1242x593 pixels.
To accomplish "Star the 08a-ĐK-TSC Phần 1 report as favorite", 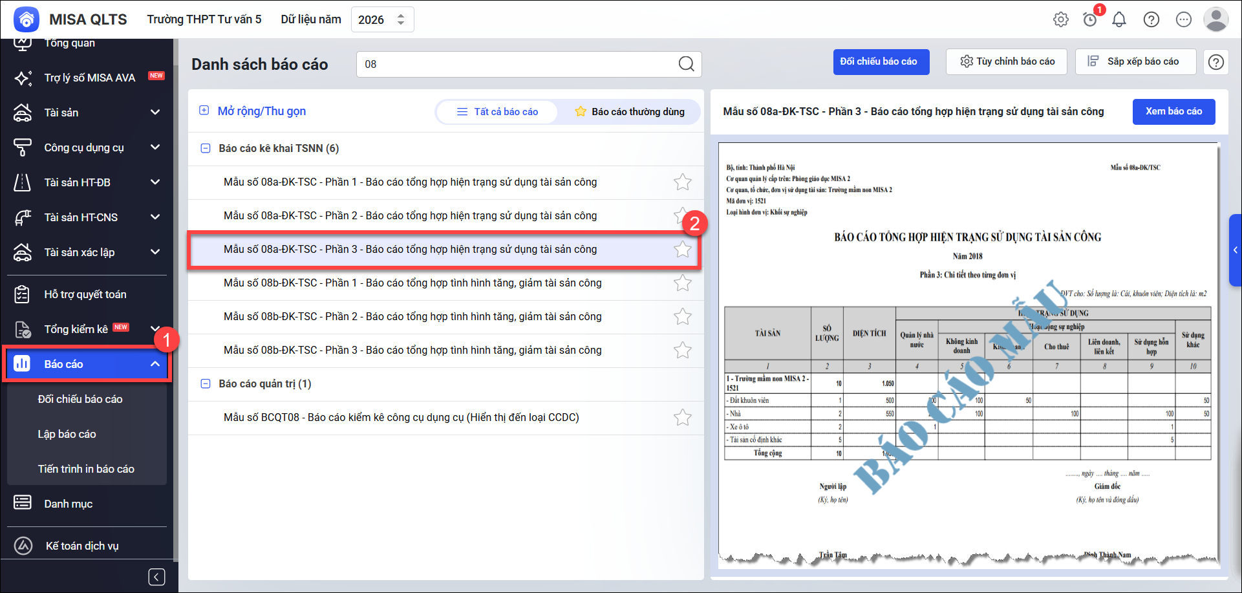I will pyautogui.click(x=682, y=182).
